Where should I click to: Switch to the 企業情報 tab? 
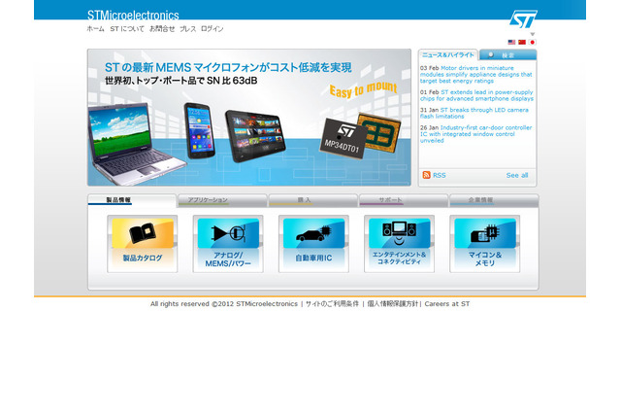pyautogui.click(x=494, y=200)
